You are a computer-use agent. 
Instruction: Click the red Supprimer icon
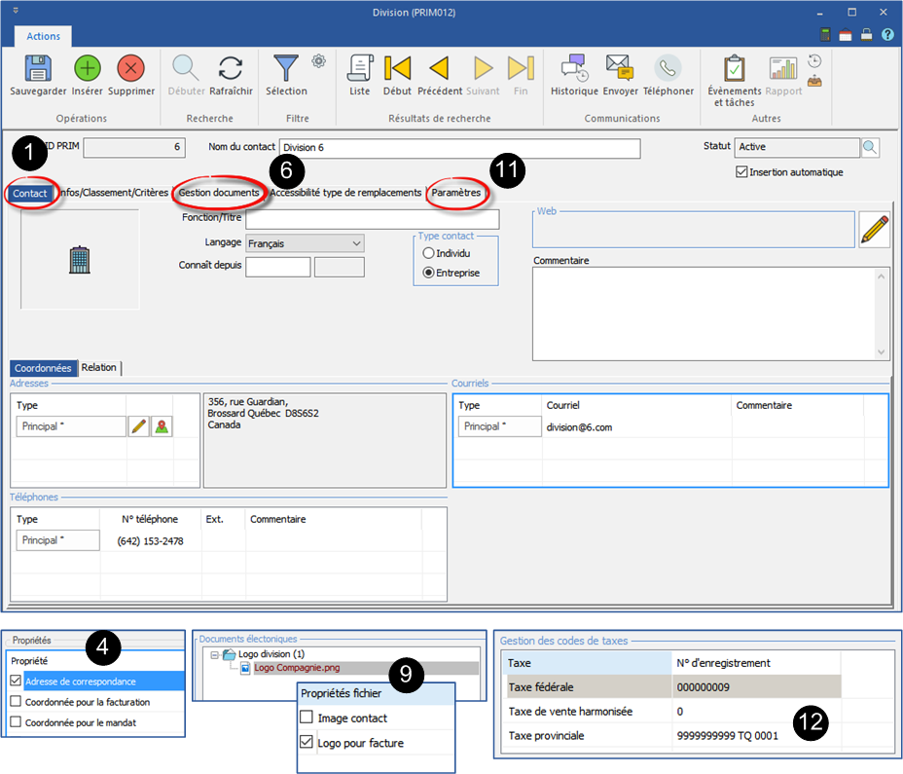coord(130,68)
